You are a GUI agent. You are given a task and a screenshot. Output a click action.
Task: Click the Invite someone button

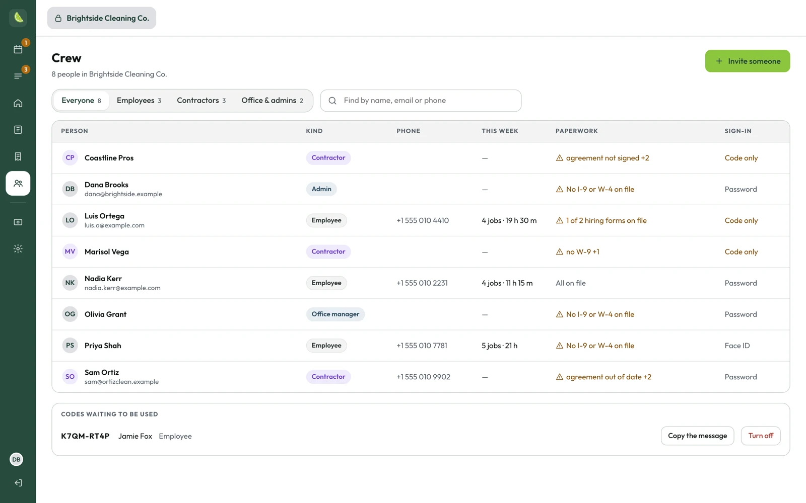coord(748,61)
